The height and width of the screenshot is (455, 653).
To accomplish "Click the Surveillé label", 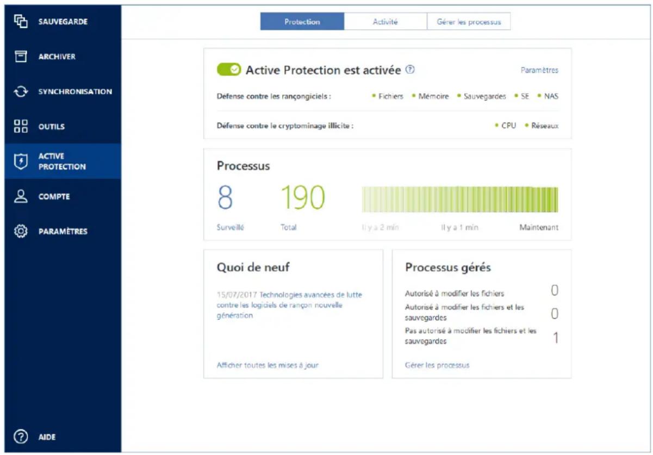I will pos(231,227).
